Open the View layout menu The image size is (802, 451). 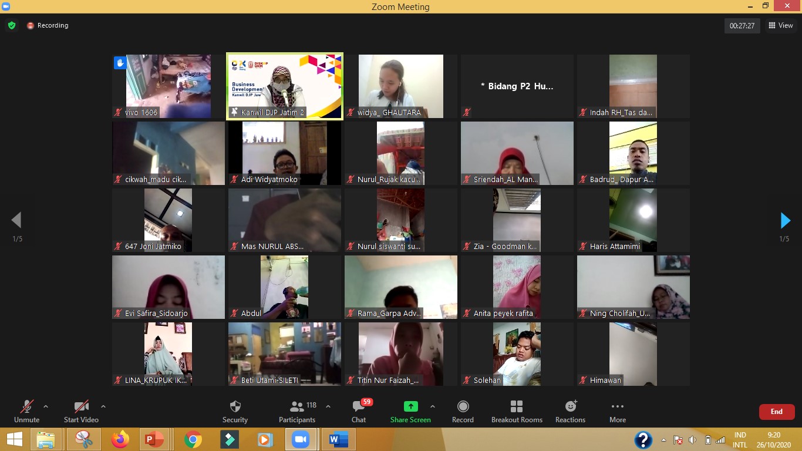[x=780, y=25]
